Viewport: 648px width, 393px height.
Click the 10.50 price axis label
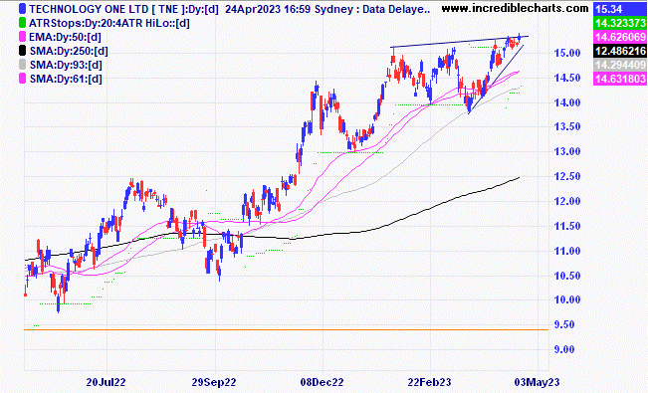click(567, 276)
